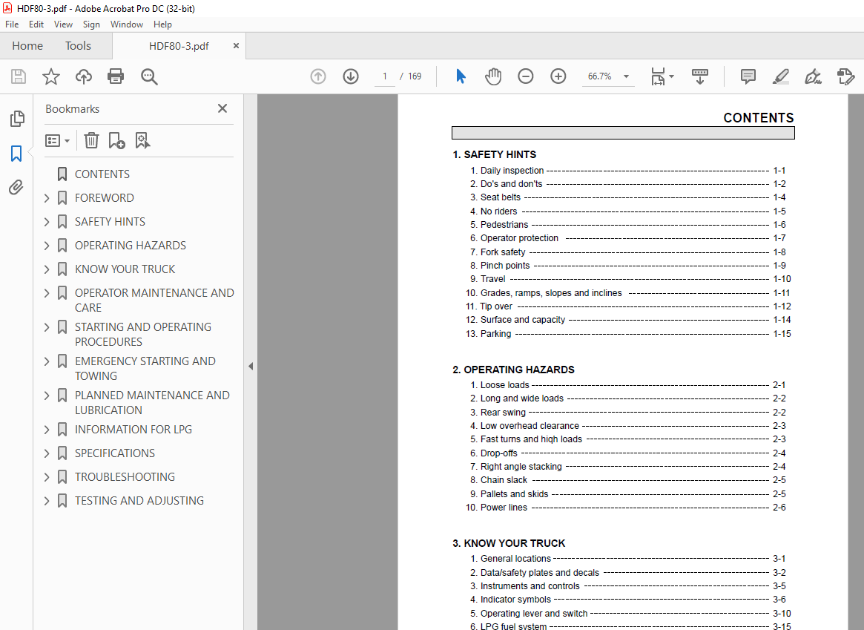Close the Bookmarks panel
Image resolution: width=864 pixels, height=630 pixels.
pyautogui.click(x=222, y=108)
